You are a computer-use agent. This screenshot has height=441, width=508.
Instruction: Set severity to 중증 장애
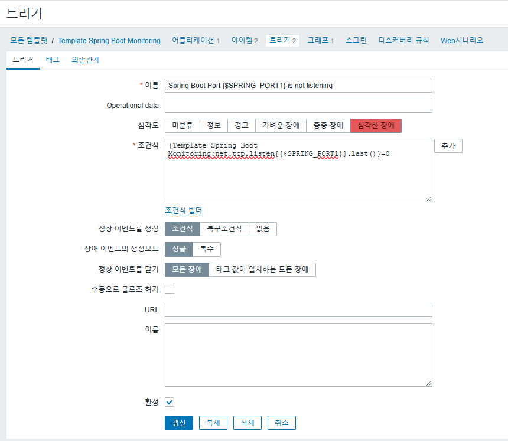coord(328,126)
